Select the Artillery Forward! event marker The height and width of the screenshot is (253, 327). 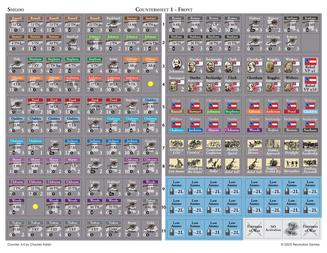[310, 166]
